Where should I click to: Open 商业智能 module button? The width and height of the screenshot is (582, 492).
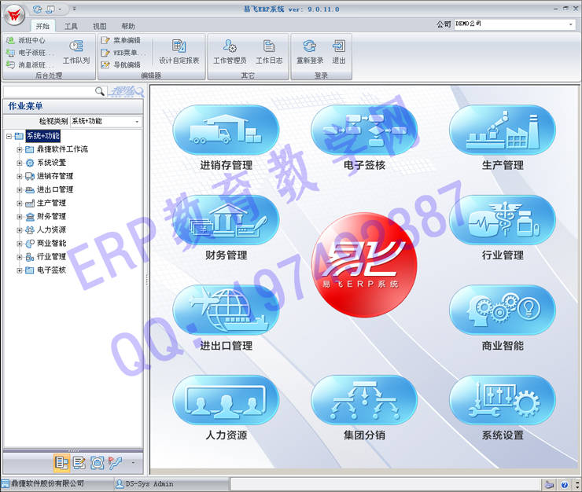tap(503, 310)
